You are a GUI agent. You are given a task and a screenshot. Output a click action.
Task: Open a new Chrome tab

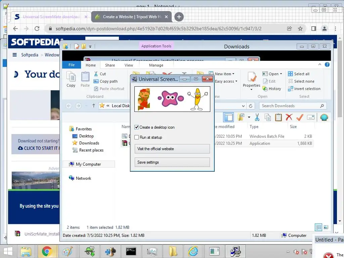(179, 17)
